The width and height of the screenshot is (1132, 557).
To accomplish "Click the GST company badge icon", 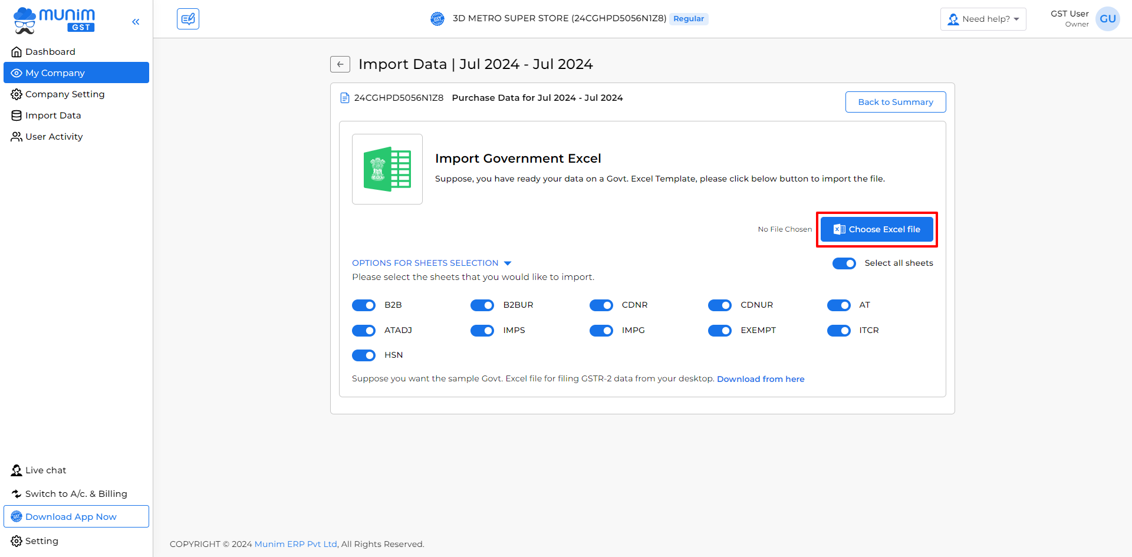I will pos(437,19).
